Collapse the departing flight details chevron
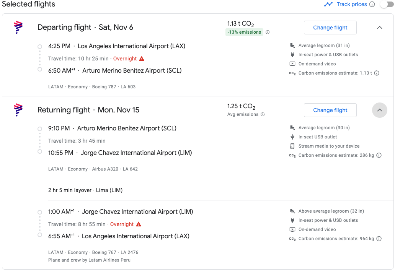Viewport: 395px width, 270px height. pyautogui.click(x=380, y=28)
